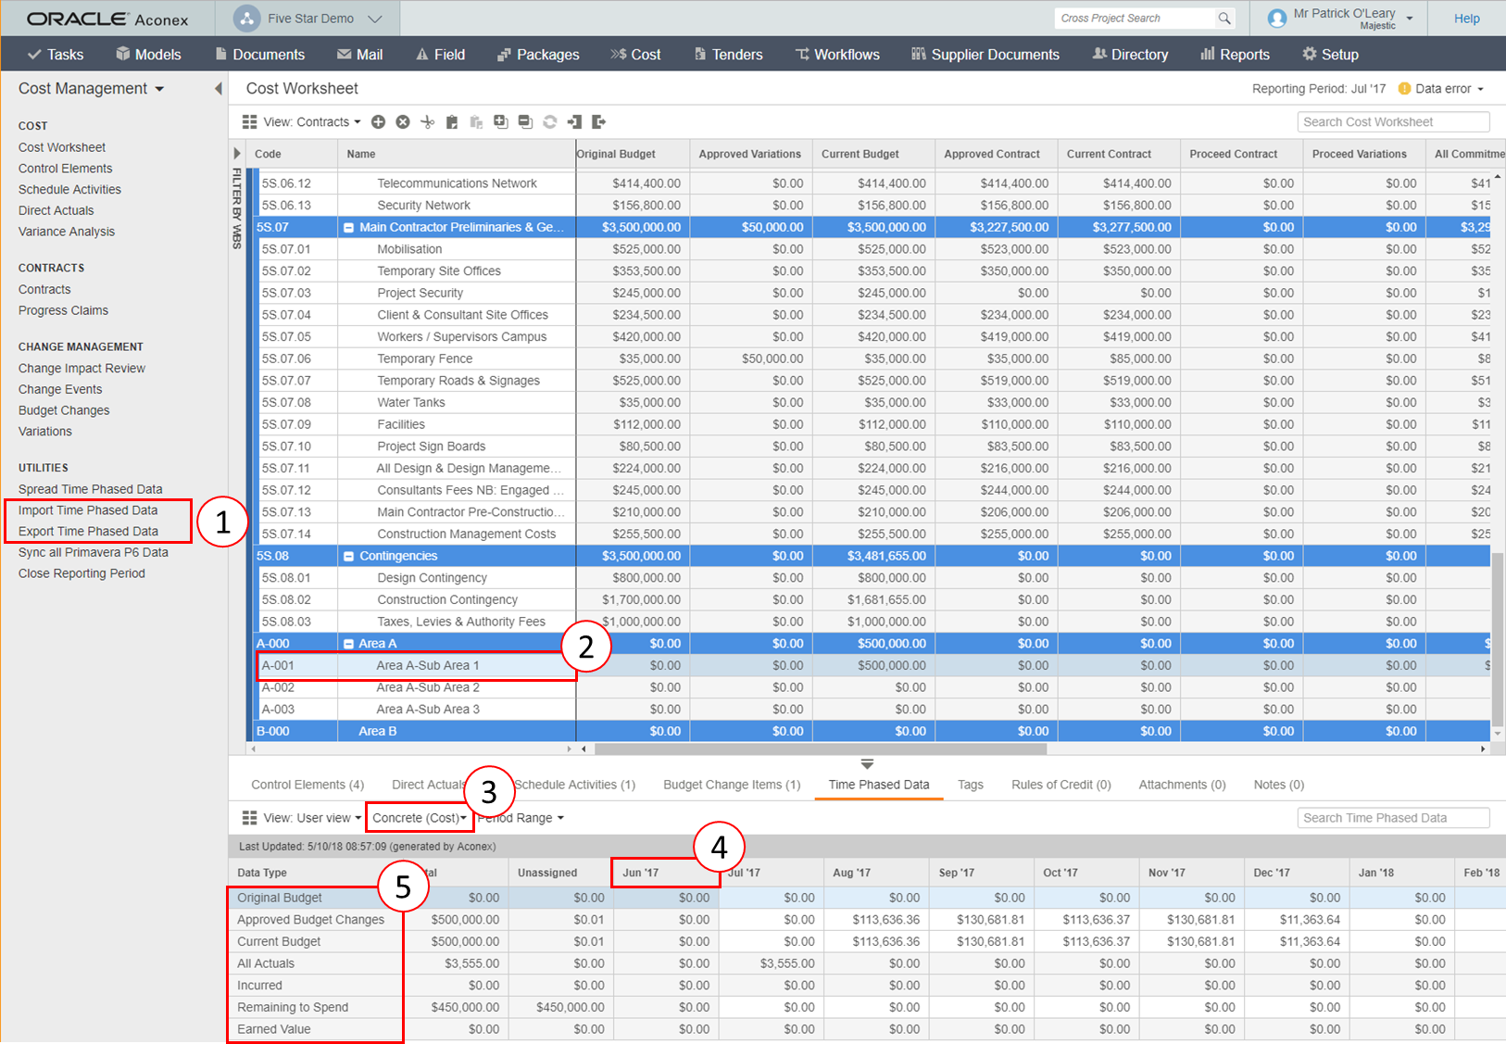Open the Five Star Demo project dropdown
This screenshot has height=1044, width=1506.
click(374, 19)
